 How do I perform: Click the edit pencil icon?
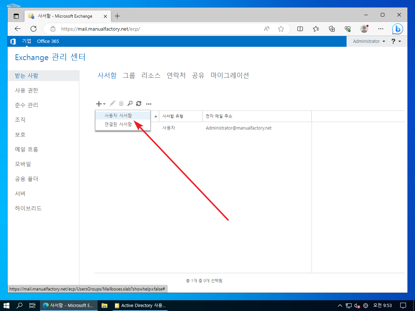tap(112, 103)
